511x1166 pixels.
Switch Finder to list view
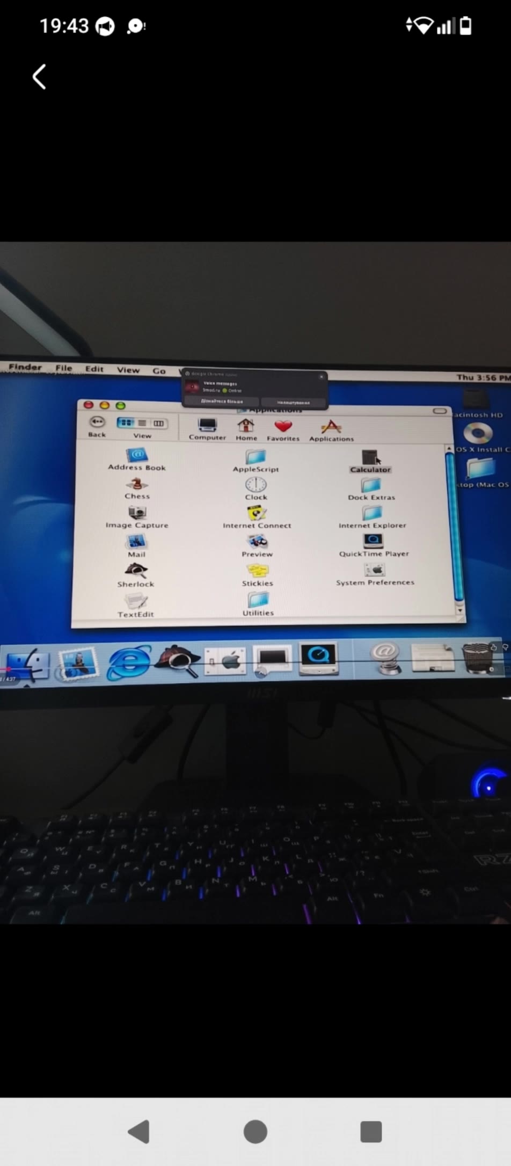click(142, 423)
